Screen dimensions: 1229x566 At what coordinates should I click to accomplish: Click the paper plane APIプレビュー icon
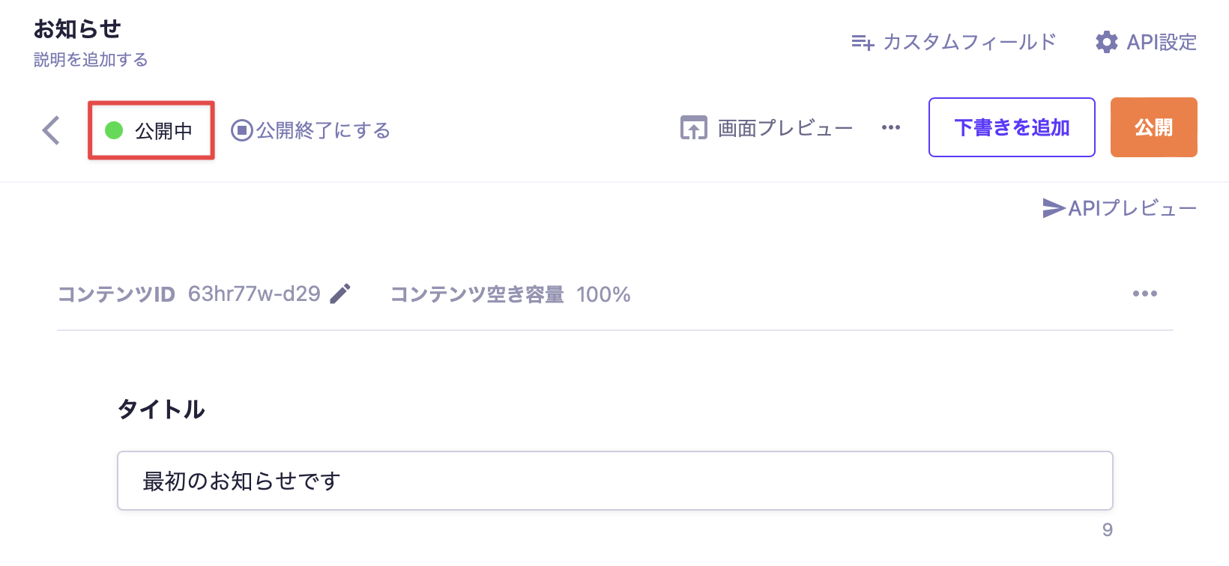point(1054,208)
